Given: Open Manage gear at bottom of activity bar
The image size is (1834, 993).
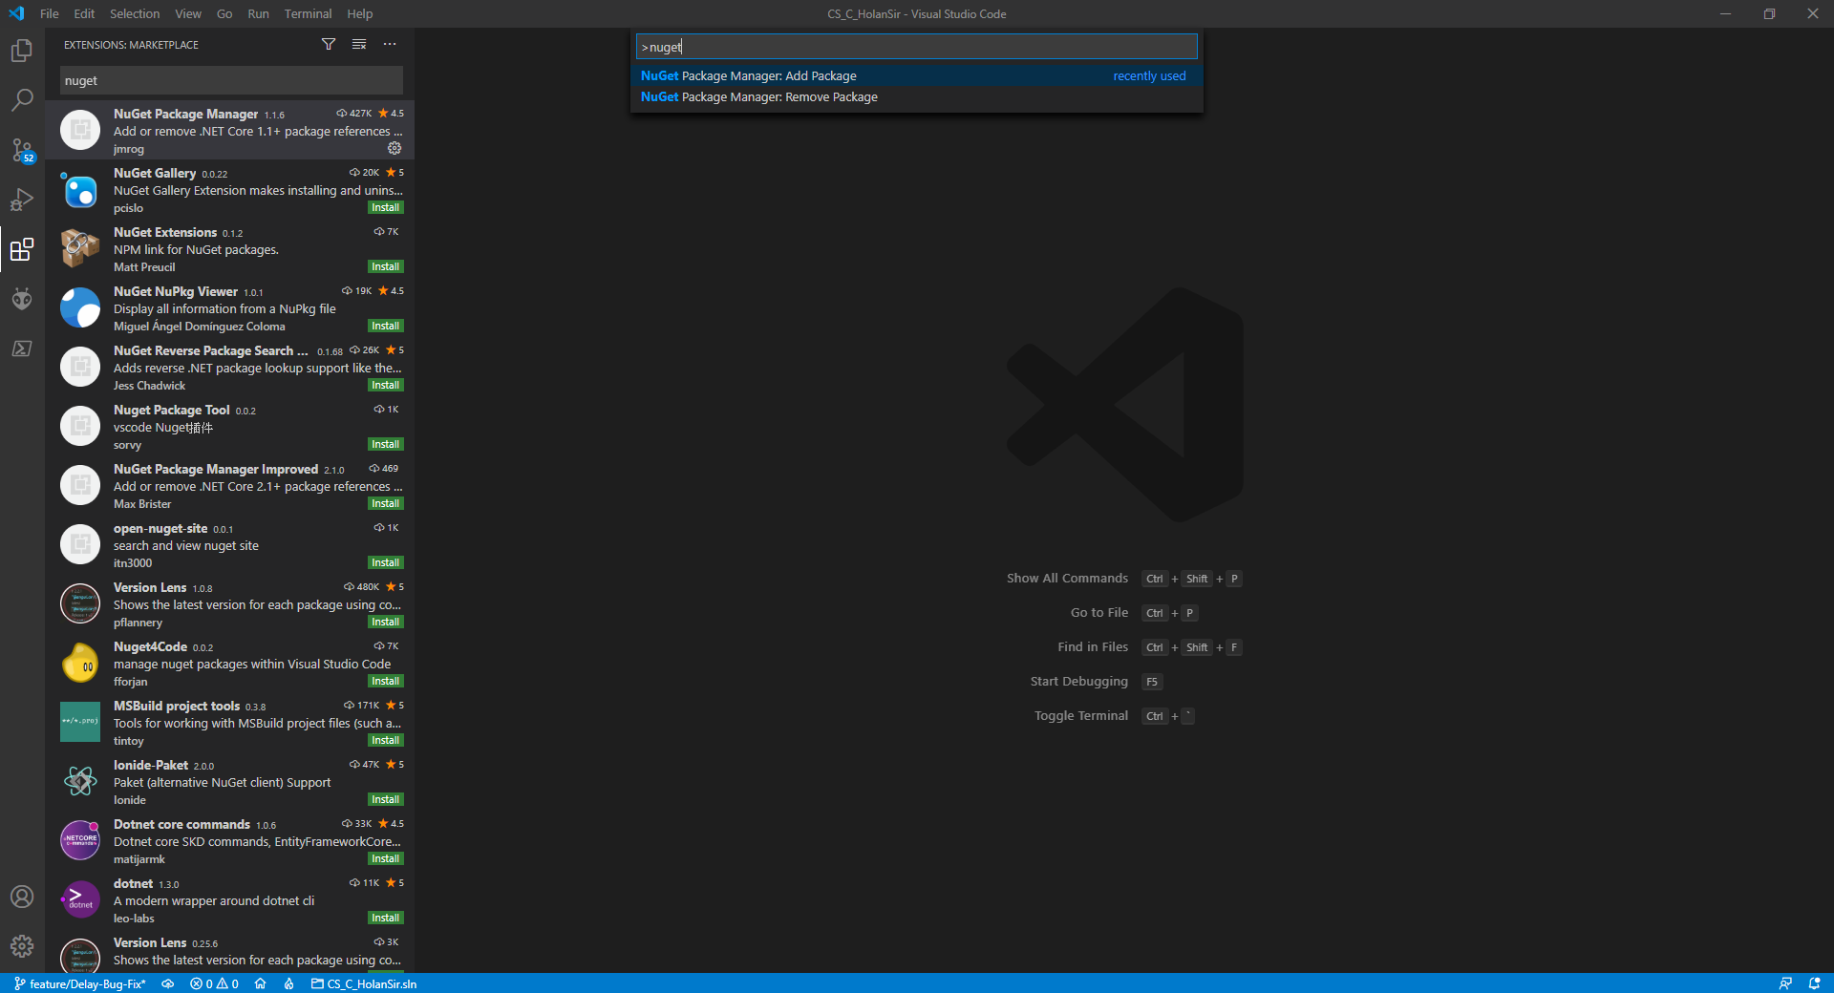Looking at the screenshot, I should (22, 946).
